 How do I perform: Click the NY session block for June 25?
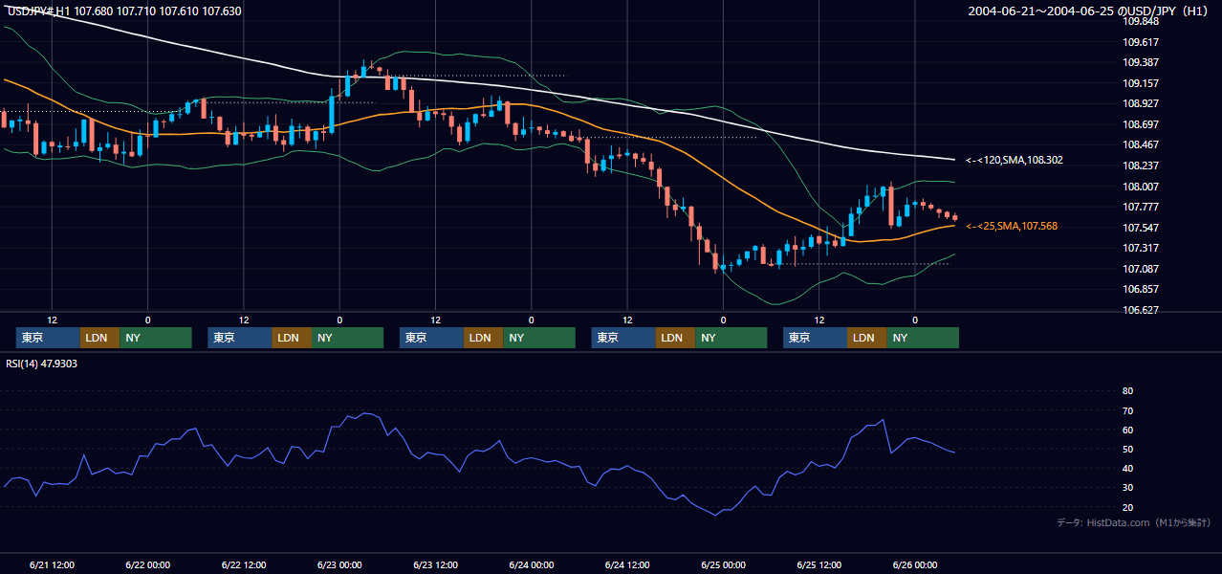[923, 338]
